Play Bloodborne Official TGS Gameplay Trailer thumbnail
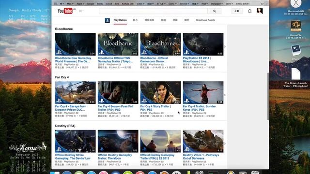The height and width of the screenshot is (174, 310). tap(118, 44)
